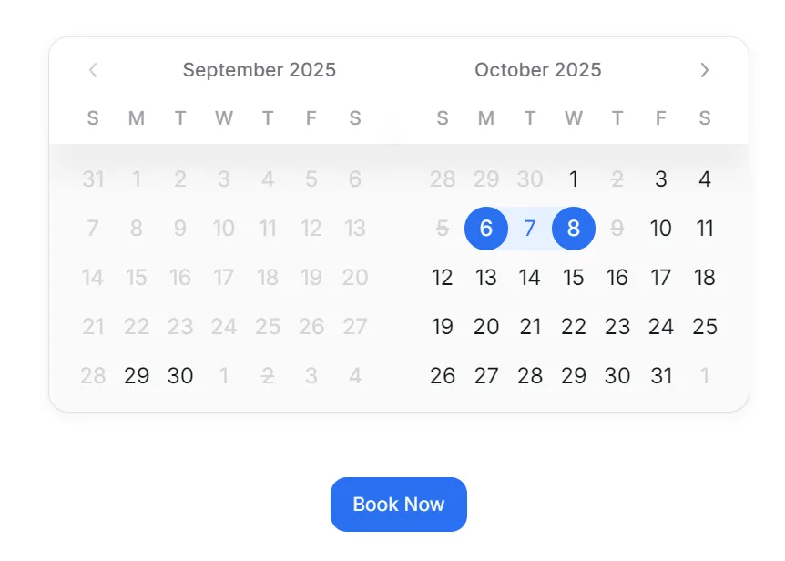
Task: Go to the previous month
Action: 93,70
